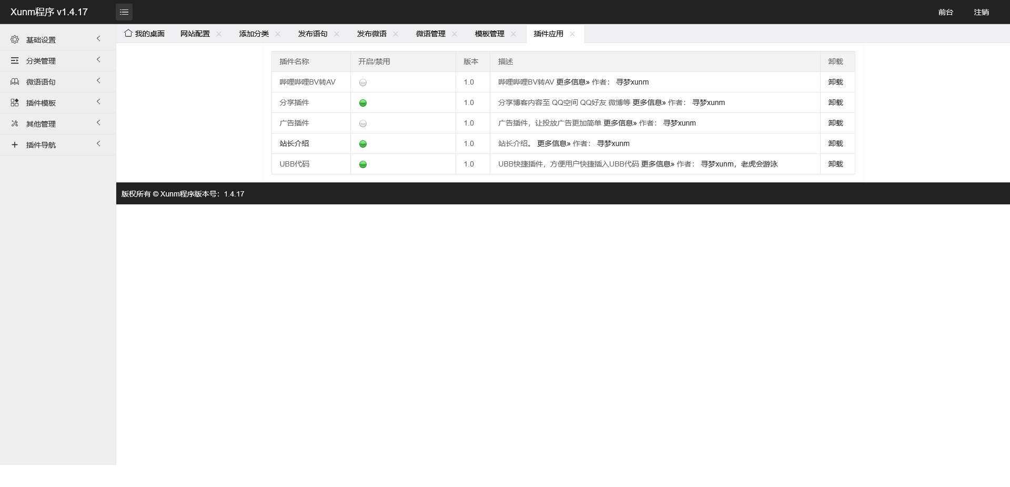Click the plus icon beside 插件导航

coord(15,145)
